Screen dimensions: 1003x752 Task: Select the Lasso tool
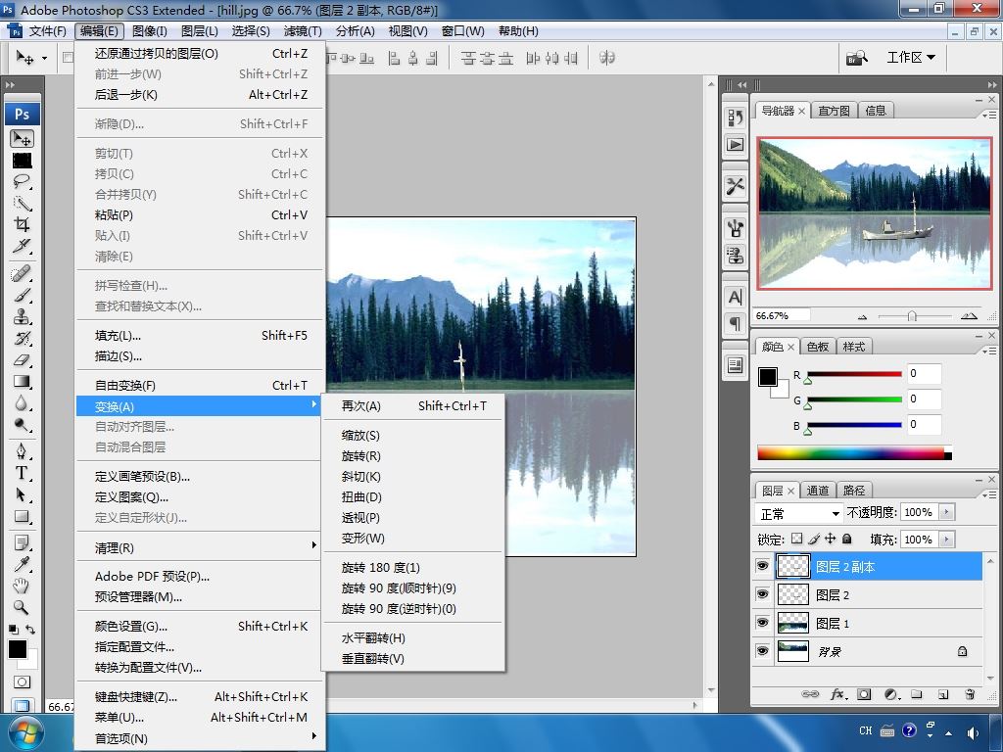pos(22,182)
